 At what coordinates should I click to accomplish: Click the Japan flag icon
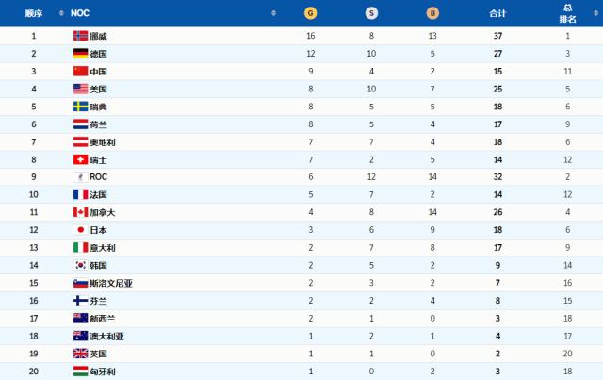[x=80, y=229]
